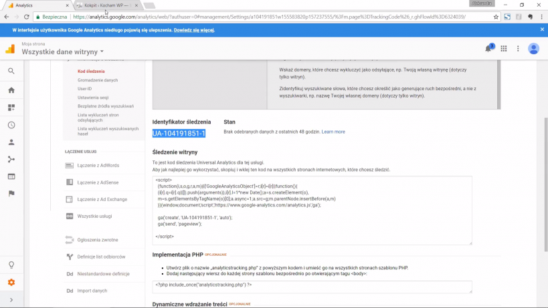This screenshot has height=308, width=548.
Task: Click the AdSense linking icon
Action: (x=69, y=182)
